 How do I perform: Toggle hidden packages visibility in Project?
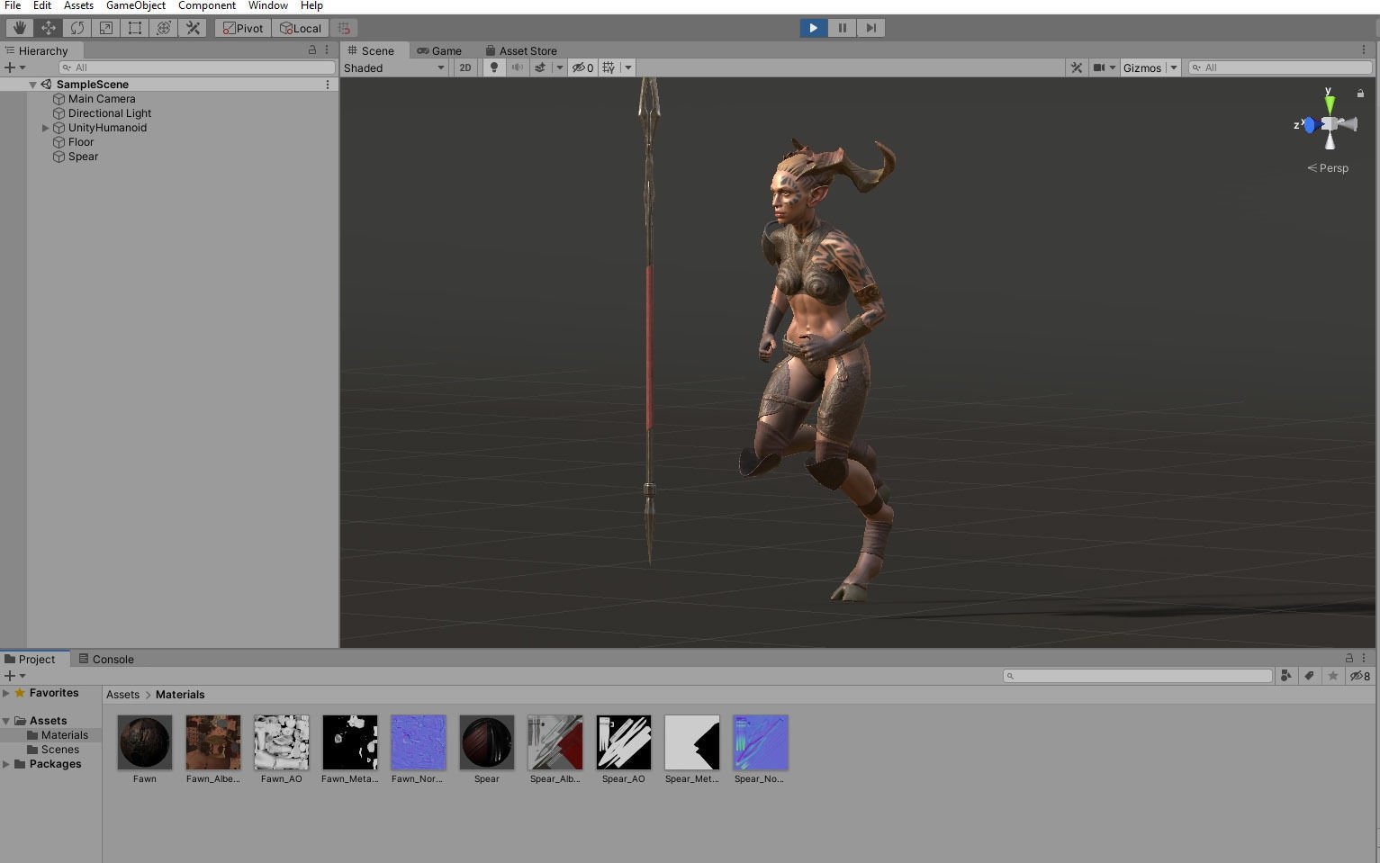pyautogui.click(x=1359, y=676)
